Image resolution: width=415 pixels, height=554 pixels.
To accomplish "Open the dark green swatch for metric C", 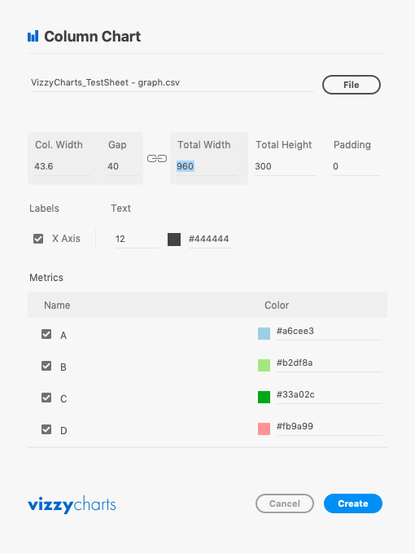I will [x=264, y=397].
